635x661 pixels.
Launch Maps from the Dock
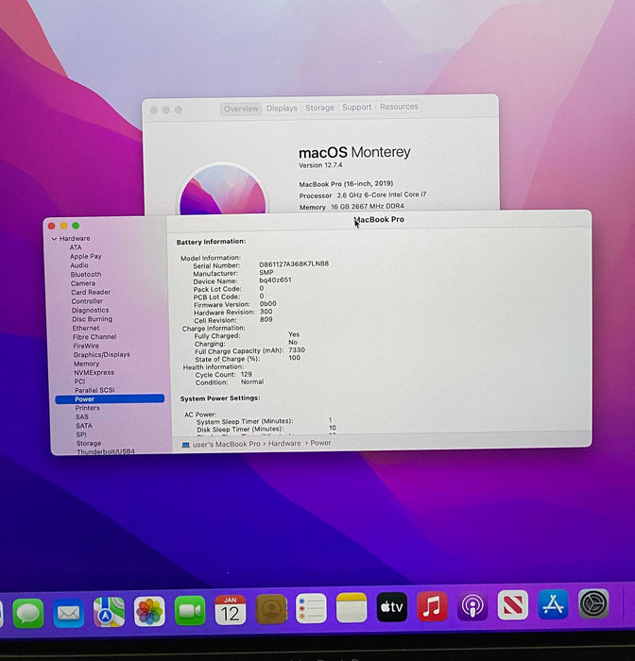109,612
